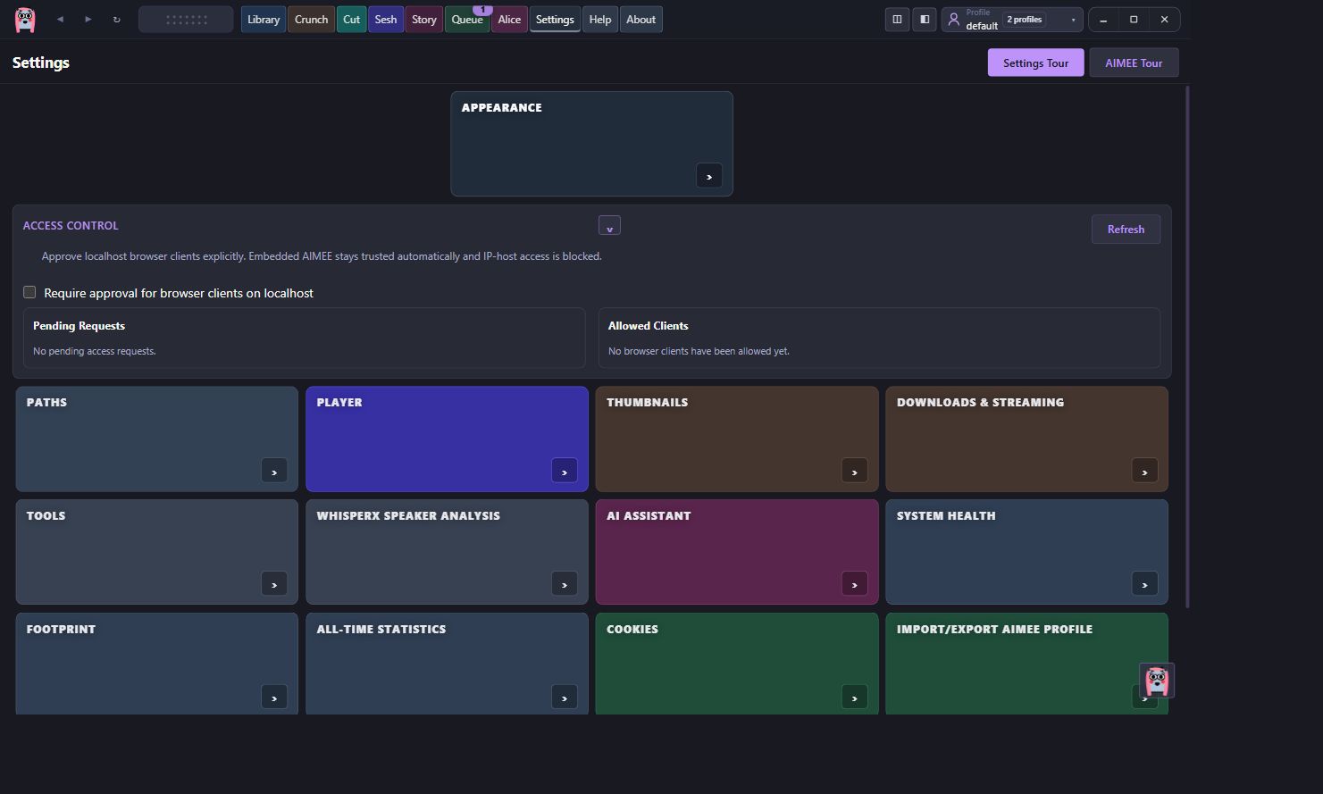Click the AIMEE mascot logo in title bar
This screenshot has height=794, width=1323.
(25, 19)
